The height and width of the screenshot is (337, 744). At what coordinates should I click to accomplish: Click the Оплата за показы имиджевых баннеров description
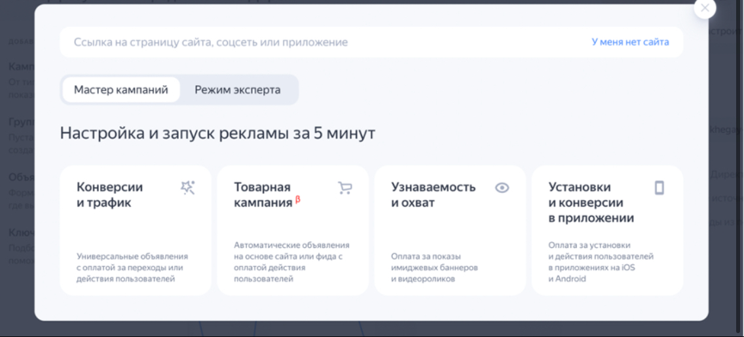tap(434, 268)
